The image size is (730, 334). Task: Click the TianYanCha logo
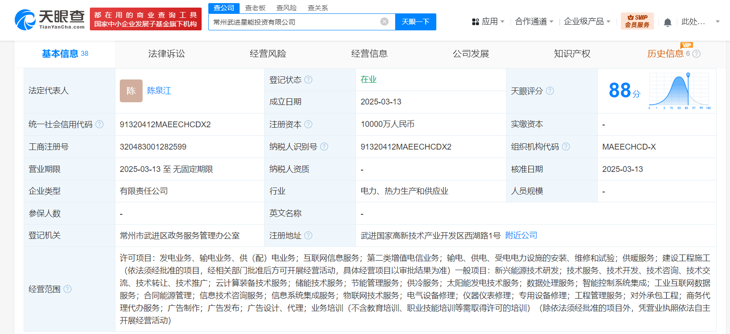click(x=50, y=20)
